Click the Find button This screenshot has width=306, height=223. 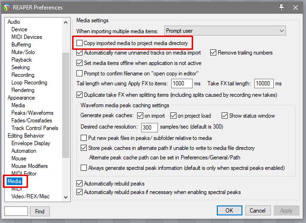(x=40, y=212)
